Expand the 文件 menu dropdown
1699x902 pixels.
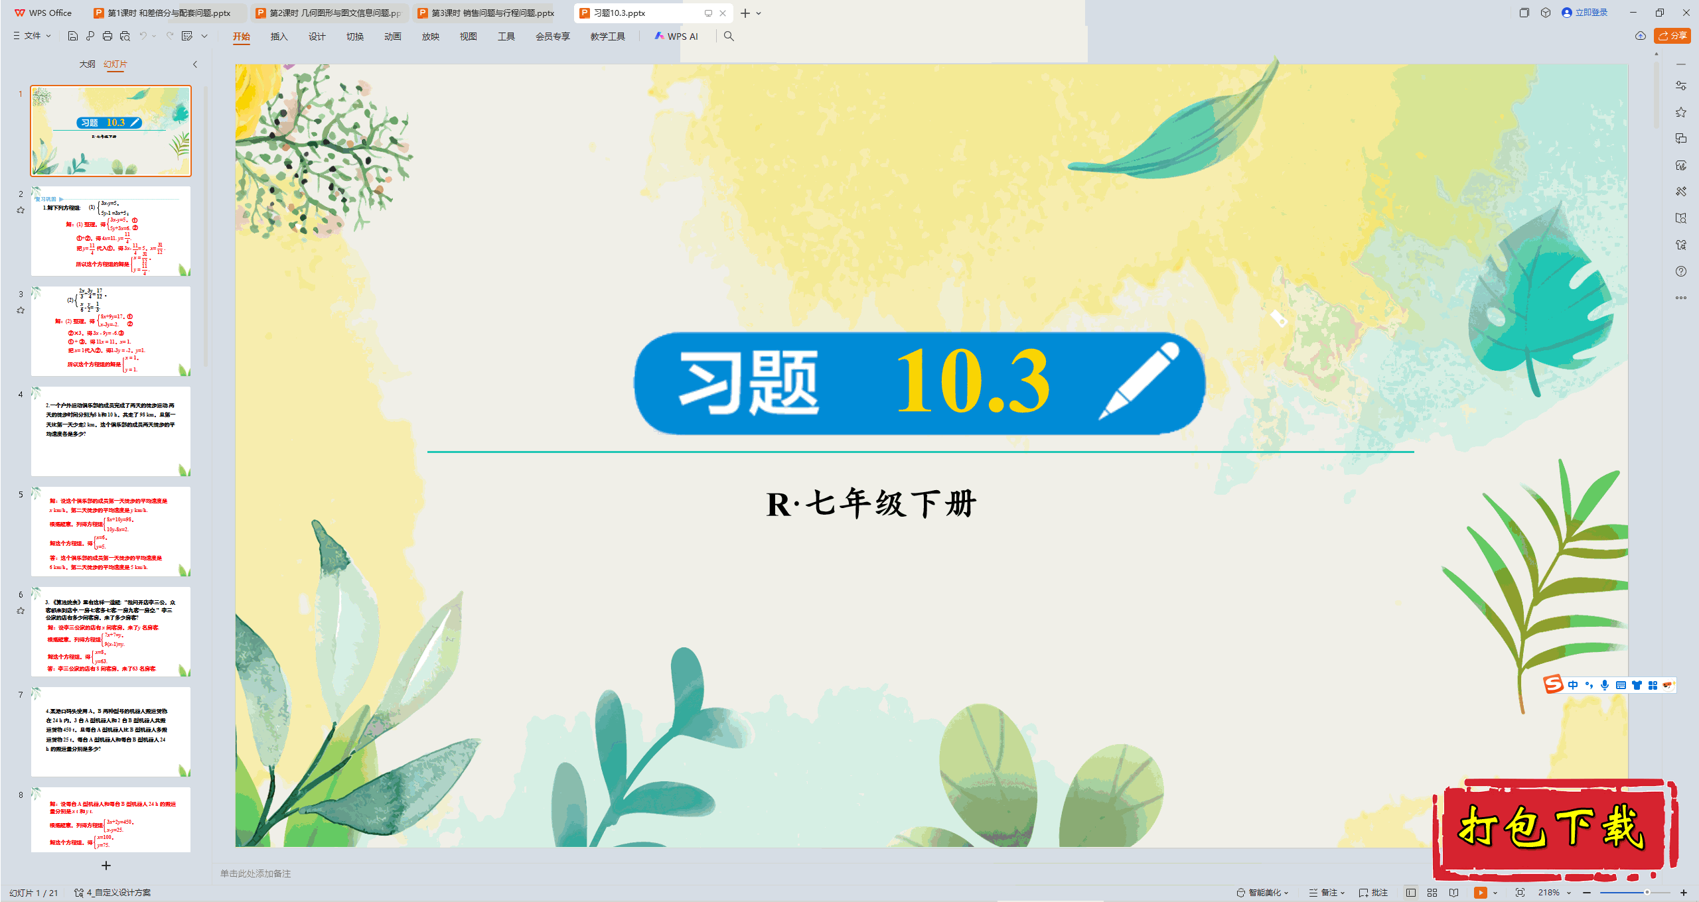click(33, 36)
